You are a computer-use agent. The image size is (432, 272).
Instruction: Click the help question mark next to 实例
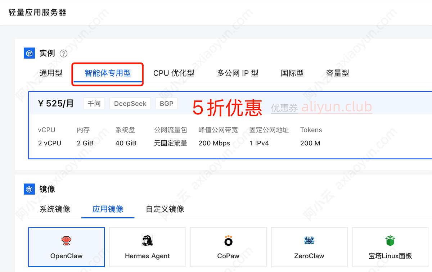[64, 54]
